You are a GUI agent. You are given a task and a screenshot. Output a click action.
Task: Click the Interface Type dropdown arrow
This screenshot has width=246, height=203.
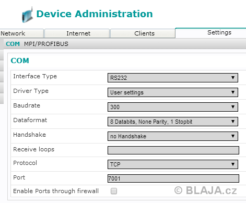tap(233, 78)
